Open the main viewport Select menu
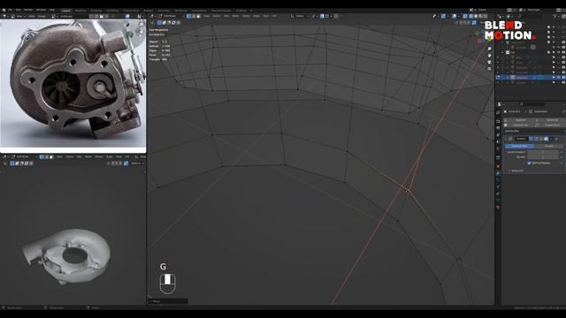Viewport: 566px width, 318px height. pyautogui.click(x=217, y=16)
